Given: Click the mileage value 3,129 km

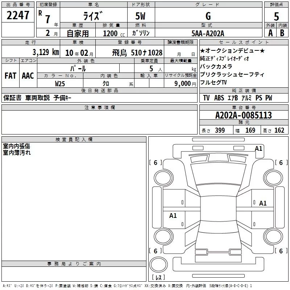Looking at the screenshot, I should [x=46, y=52].
